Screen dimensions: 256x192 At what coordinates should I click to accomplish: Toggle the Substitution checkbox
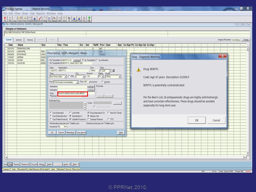(70, 116)
